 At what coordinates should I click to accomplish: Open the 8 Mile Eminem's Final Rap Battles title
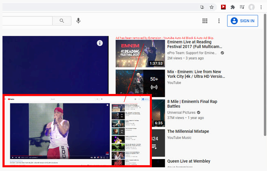click(192, 104)
